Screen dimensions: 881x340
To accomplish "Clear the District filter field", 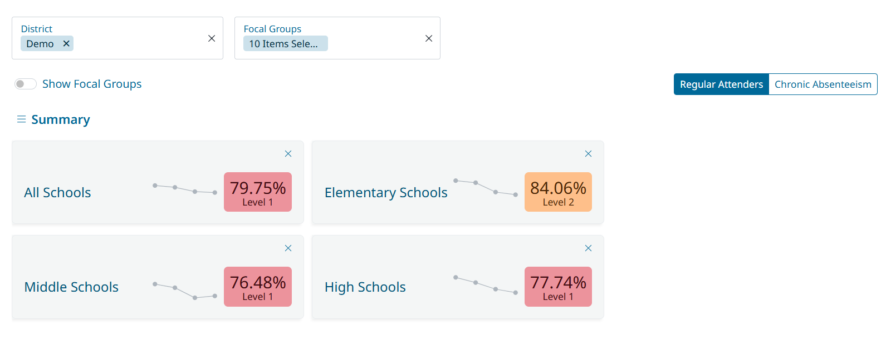I will click(x=212, y=38).
